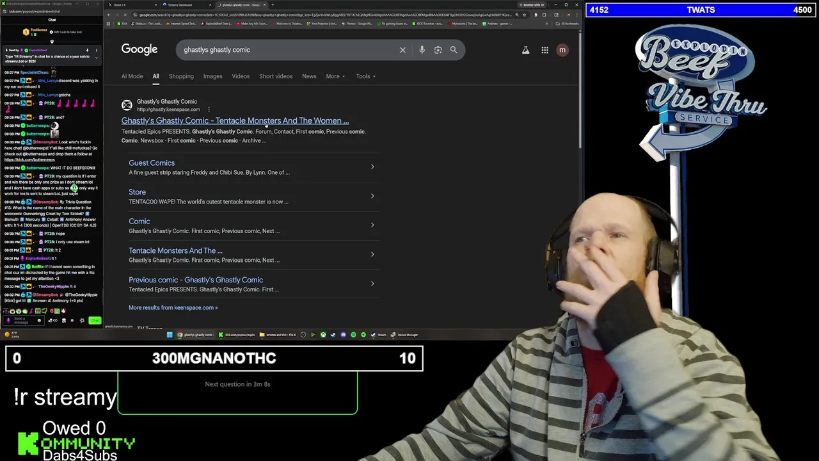The height and width of the screenshot is (461, 819).
Task: Expand the Previous comic sitelink chevron
Action: [x=372, y=284]
